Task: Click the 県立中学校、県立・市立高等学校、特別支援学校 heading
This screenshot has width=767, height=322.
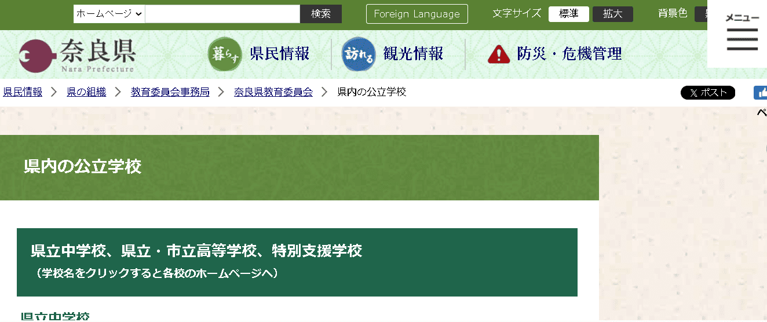Action: point(196,251)
